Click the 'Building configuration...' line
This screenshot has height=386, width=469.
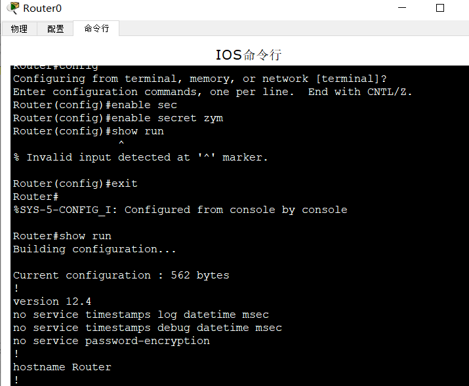tap(94, 249)
